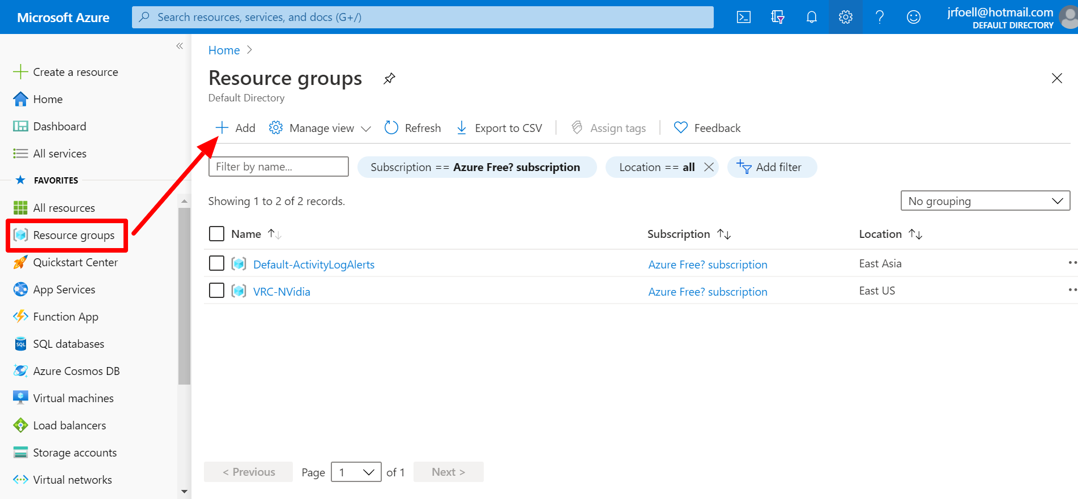Open Quickstart Center rocket icon
The height and width of the screenshot is (499, 1078).
20,262
